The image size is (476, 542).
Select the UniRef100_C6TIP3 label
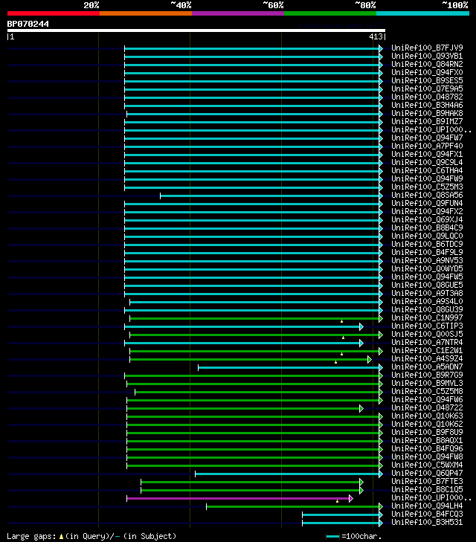click(427, 326)
